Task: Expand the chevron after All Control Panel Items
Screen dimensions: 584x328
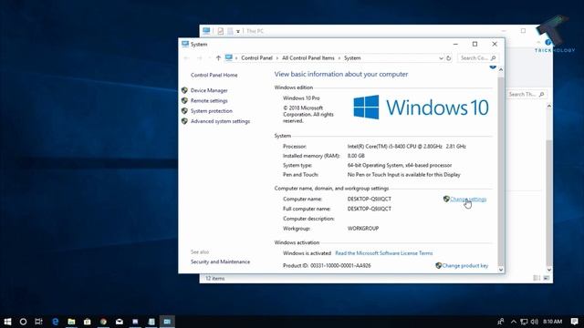Action: click(x=339, y=58)
